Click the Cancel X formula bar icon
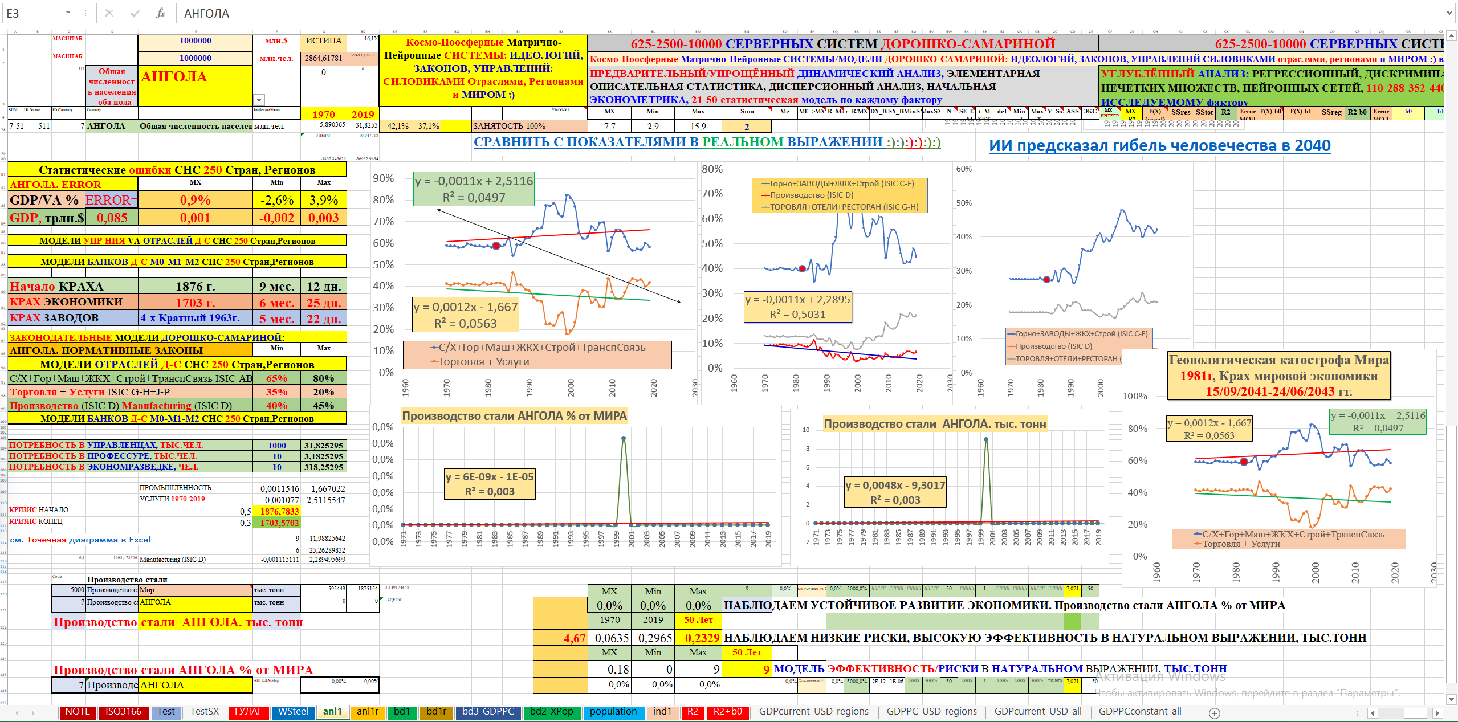The height and width of the screenshot is (722, 1458). [109, 13]
